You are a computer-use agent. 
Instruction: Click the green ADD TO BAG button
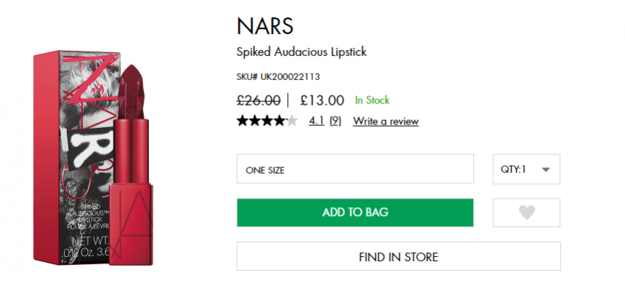355,212
